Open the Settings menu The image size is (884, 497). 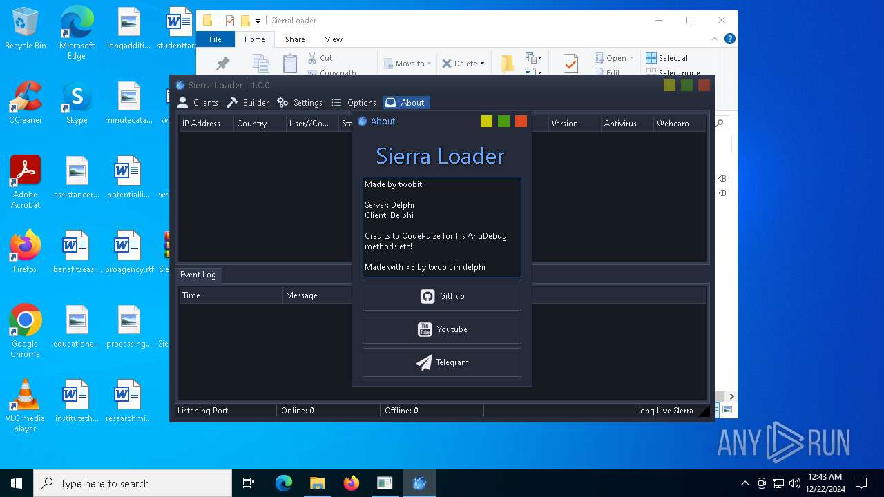300,103
